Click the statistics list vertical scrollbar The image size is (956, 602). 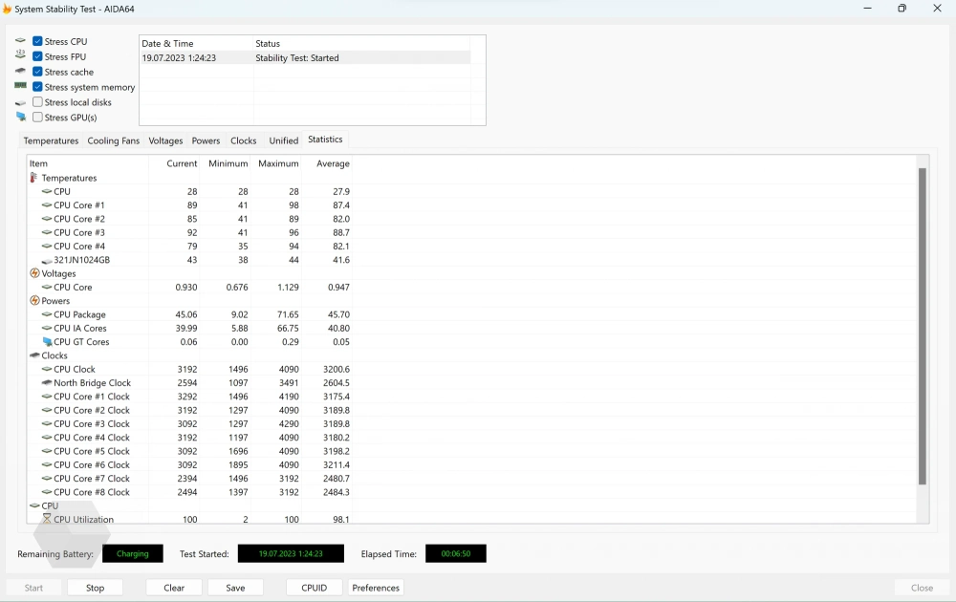coord(922,325)
